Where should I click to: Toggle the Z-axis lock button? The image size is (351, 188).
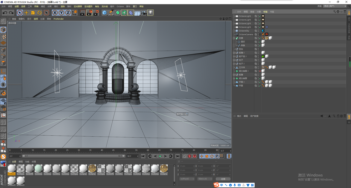tap(68, 13)
